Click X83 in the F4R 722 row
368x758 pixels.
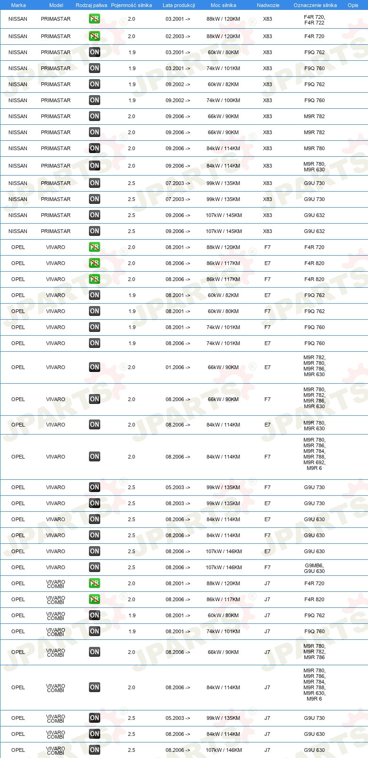(x=267, y=19)
